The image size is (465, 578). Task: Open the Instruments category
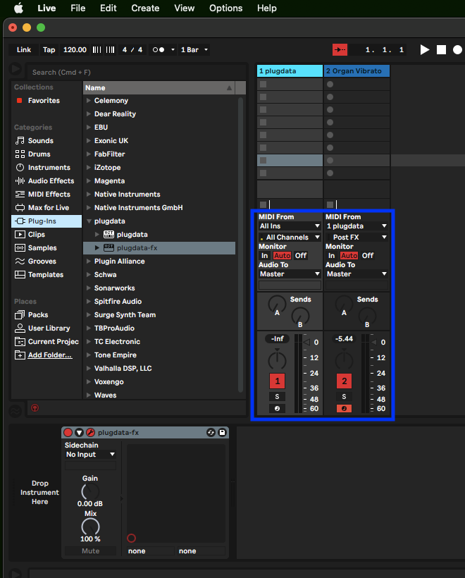[49, 167]
